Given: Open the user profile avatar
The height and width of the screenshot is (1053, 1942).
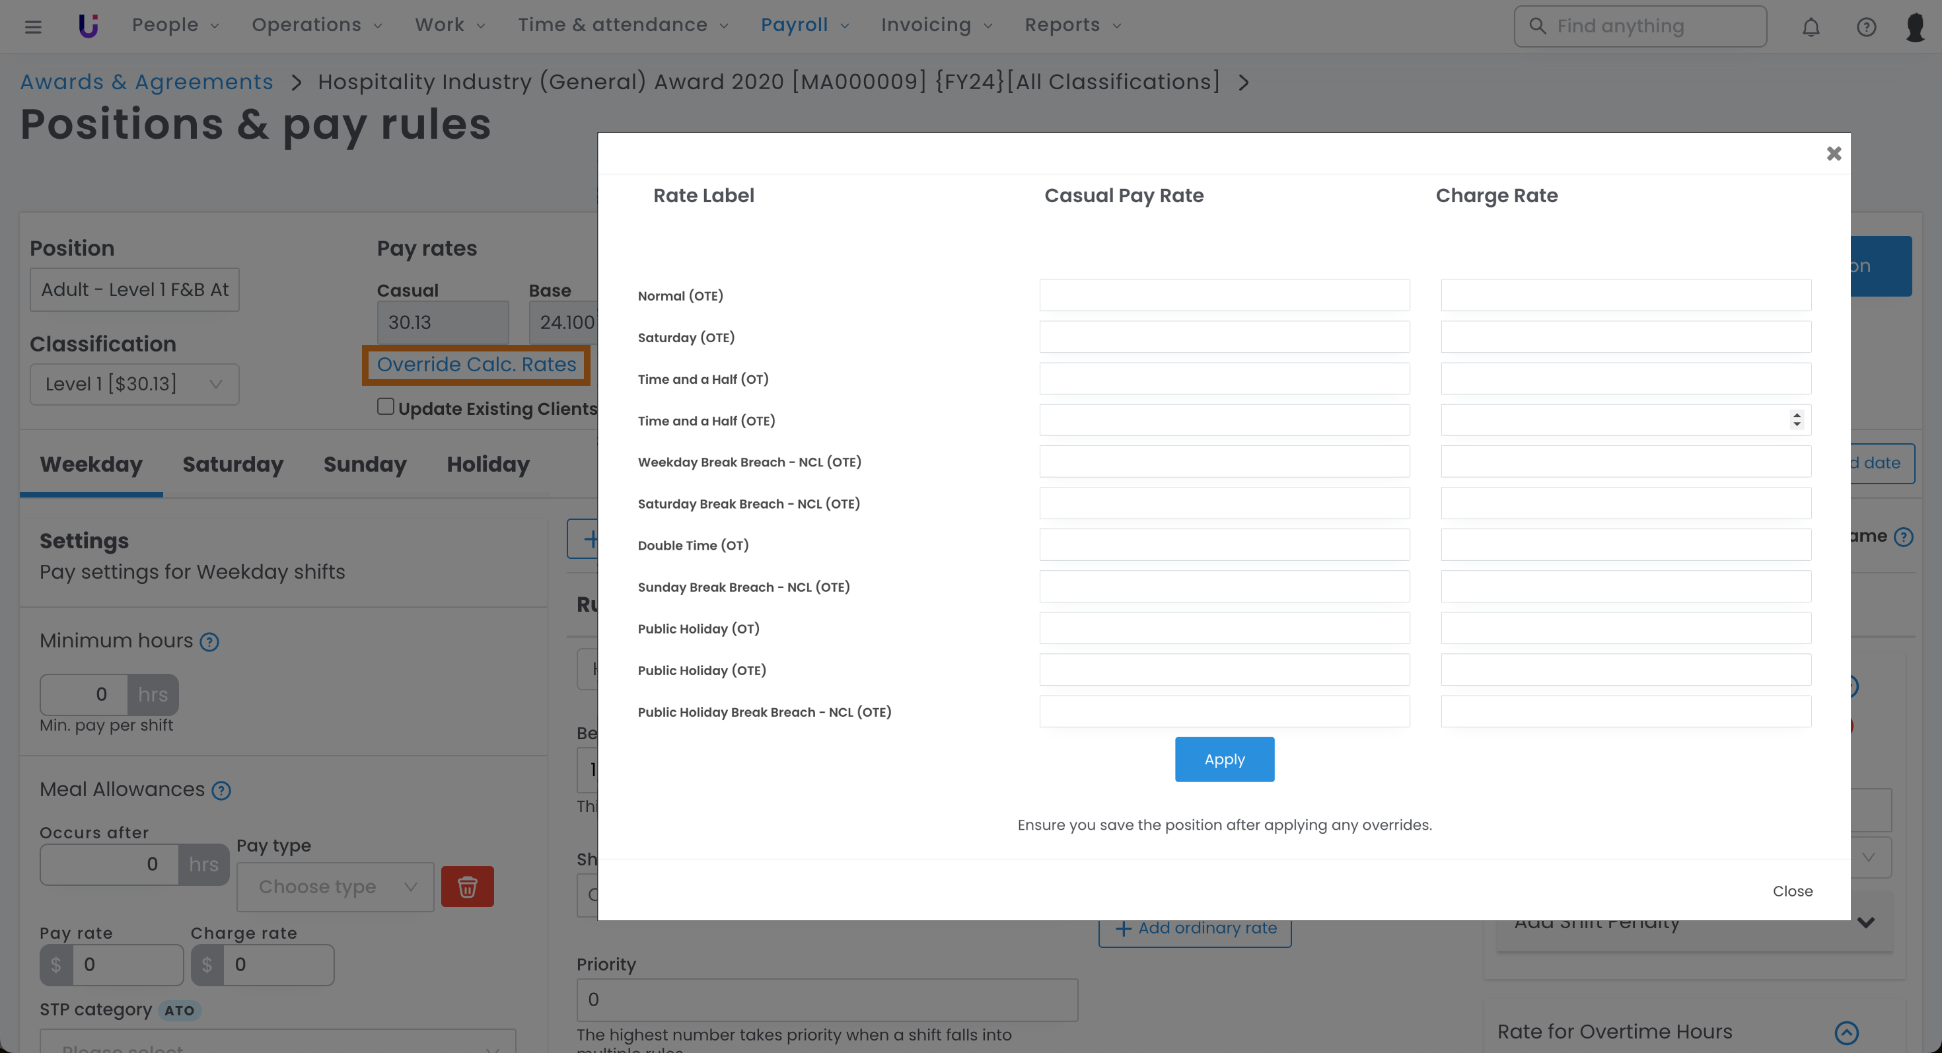Looking at the screenshot, I should click(x=1914, y=27).
